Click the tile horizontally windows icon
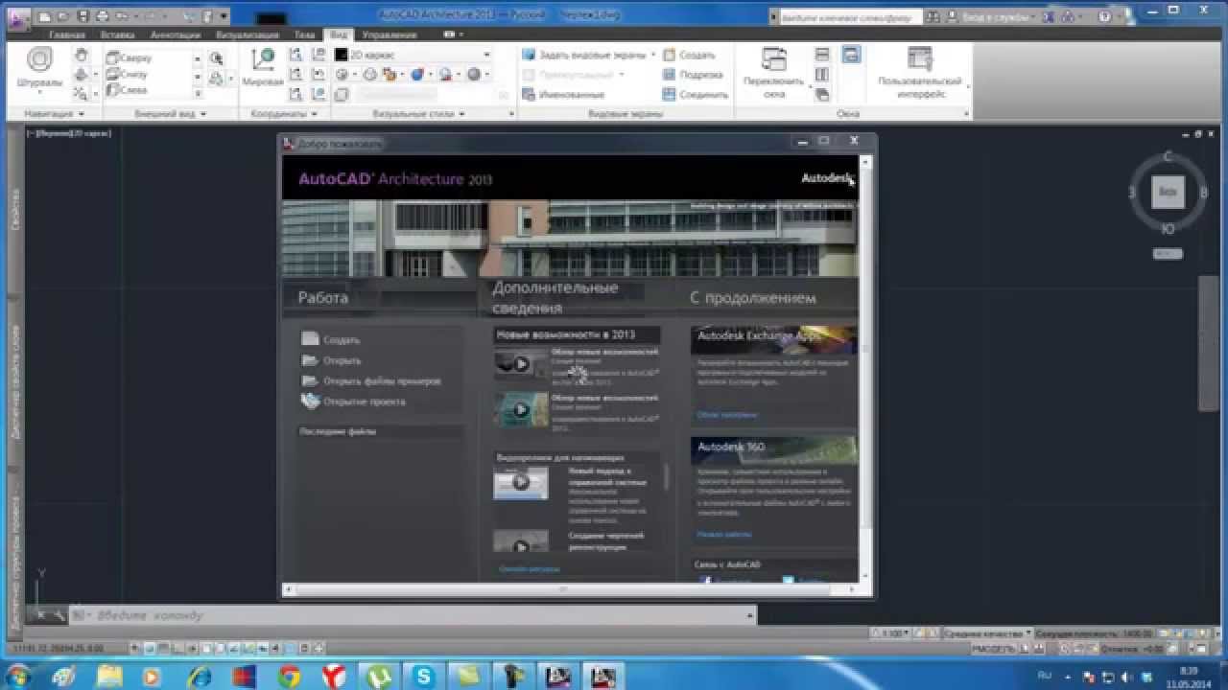 822,55
